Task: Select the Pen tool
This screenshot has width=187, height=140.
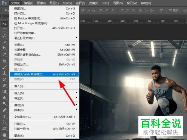Action: coord(4,110)
